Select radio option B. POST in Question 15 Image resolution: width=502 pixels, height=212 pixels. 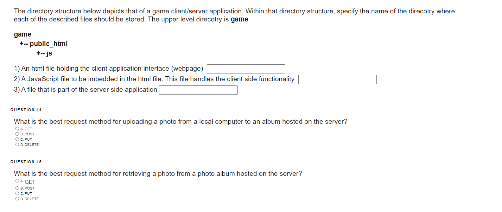[17, 188]
